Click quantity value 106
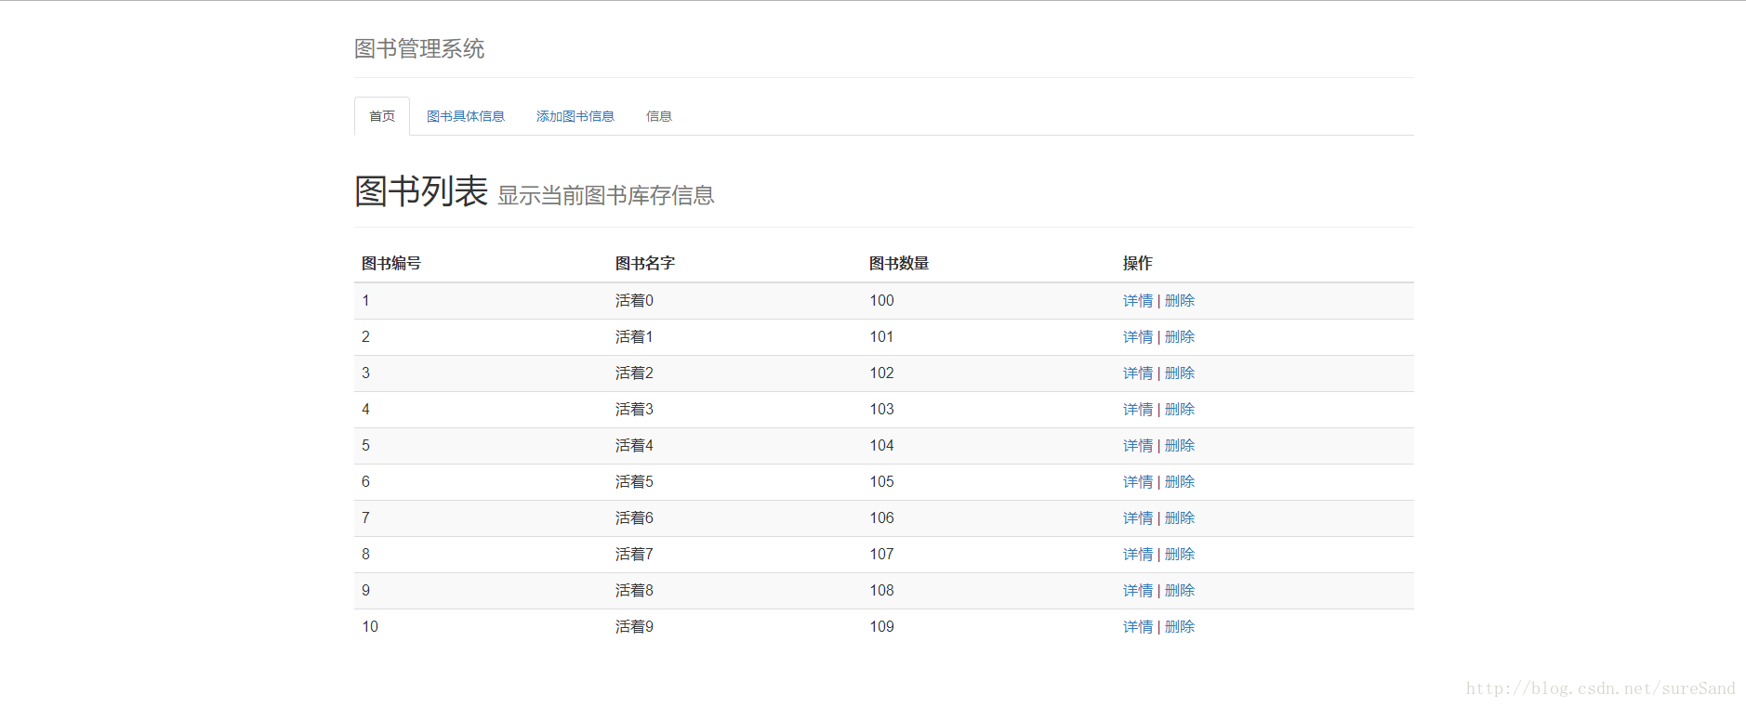This screenshot has height=707, width=1746. pyautogui.click(x=881, y=518)
